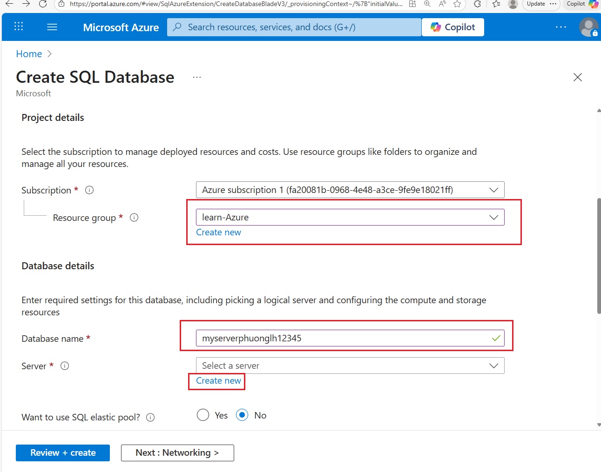Click the Review + create button
601x472 pixels.
click(x=63, y=452)
